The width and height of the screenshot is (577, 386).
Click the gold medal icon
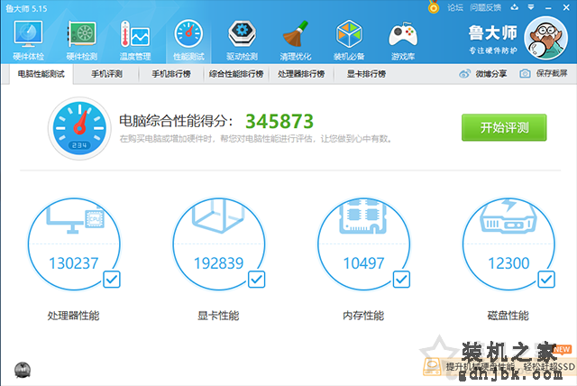pyautogui.click(x=434, y=7)
